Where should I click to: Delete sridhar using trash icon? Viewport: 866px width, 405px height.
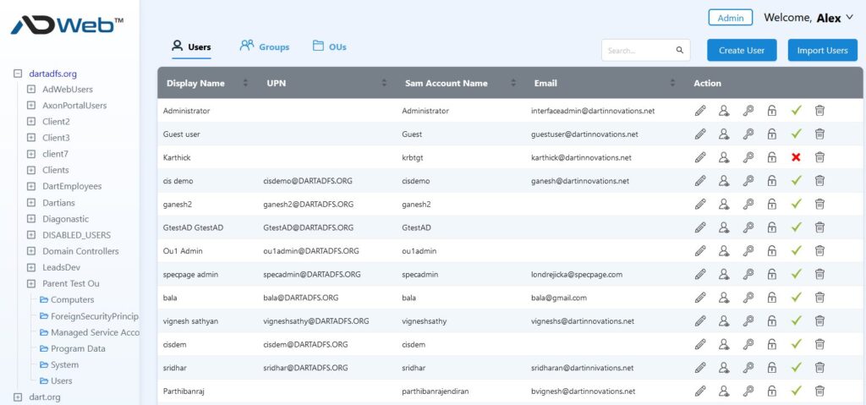point(819,368)
